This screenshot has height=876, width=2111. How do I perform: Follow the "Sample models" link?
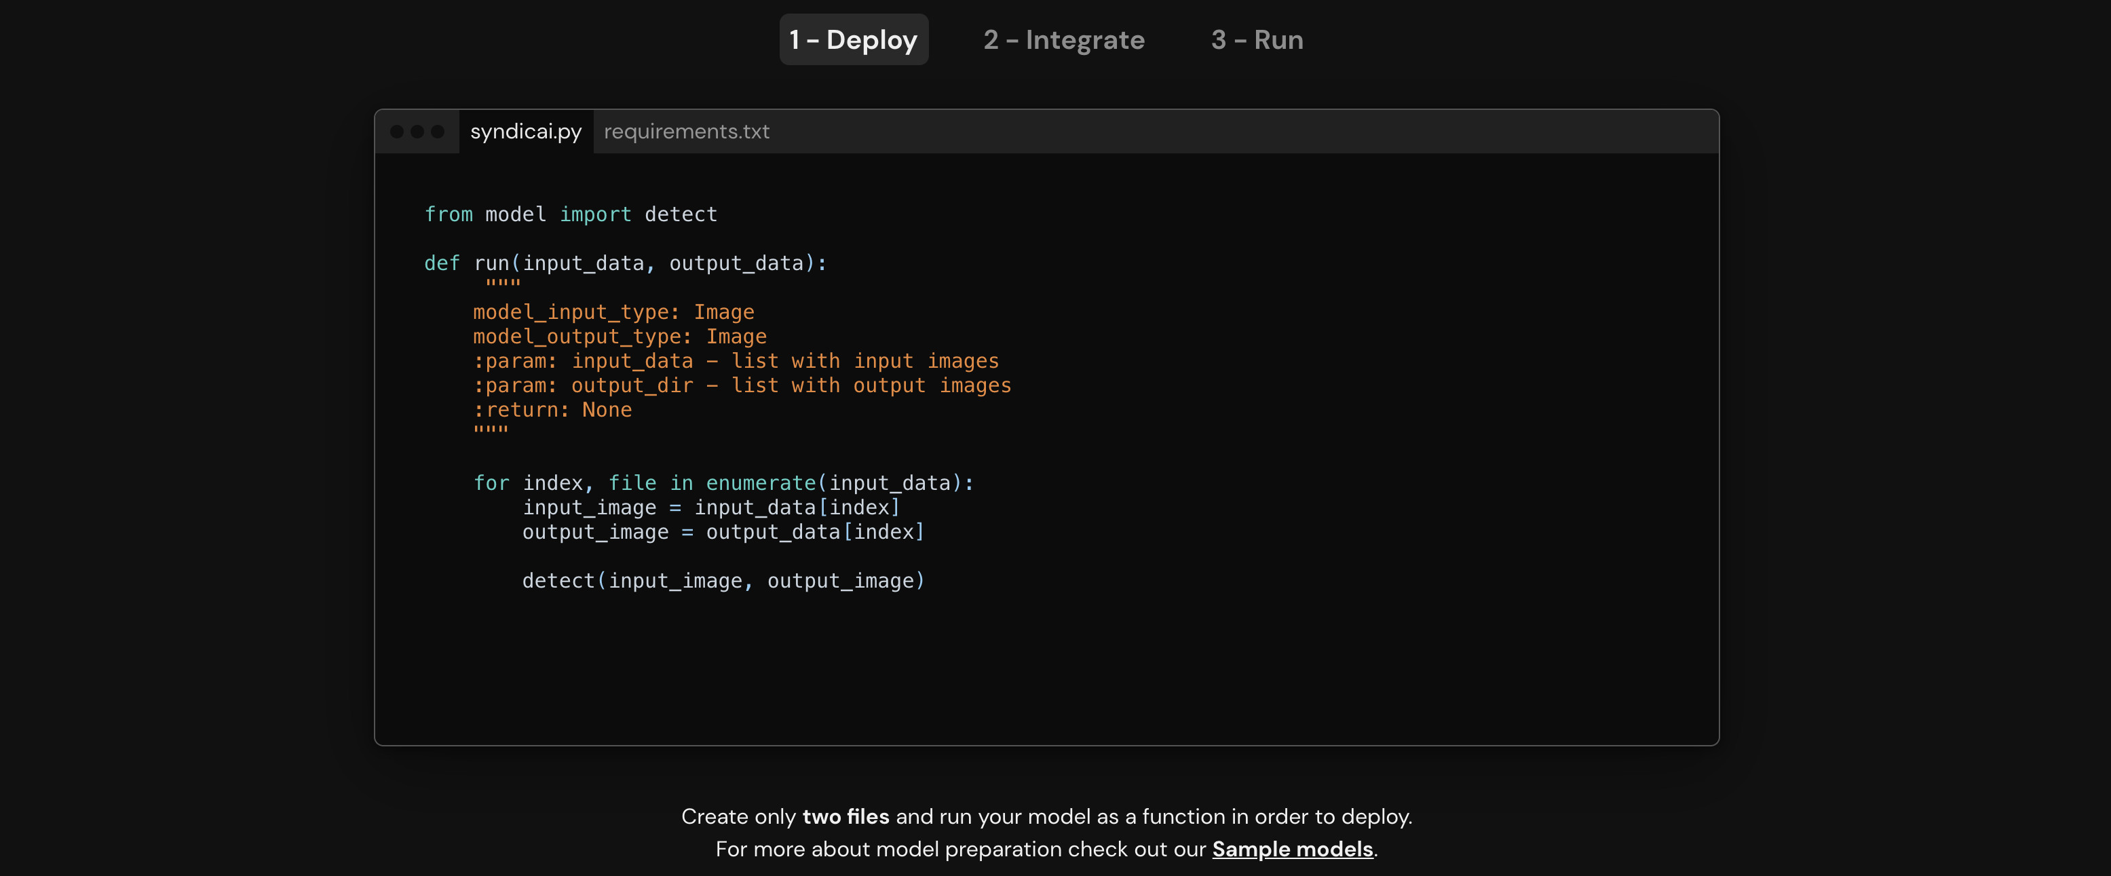pos(1293,849)
